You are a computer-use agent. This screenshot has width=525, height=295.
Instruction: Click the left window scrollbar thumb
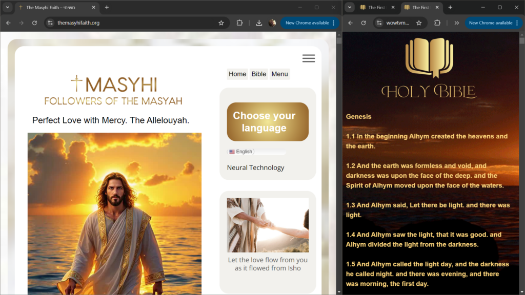[x=339, y=40]
